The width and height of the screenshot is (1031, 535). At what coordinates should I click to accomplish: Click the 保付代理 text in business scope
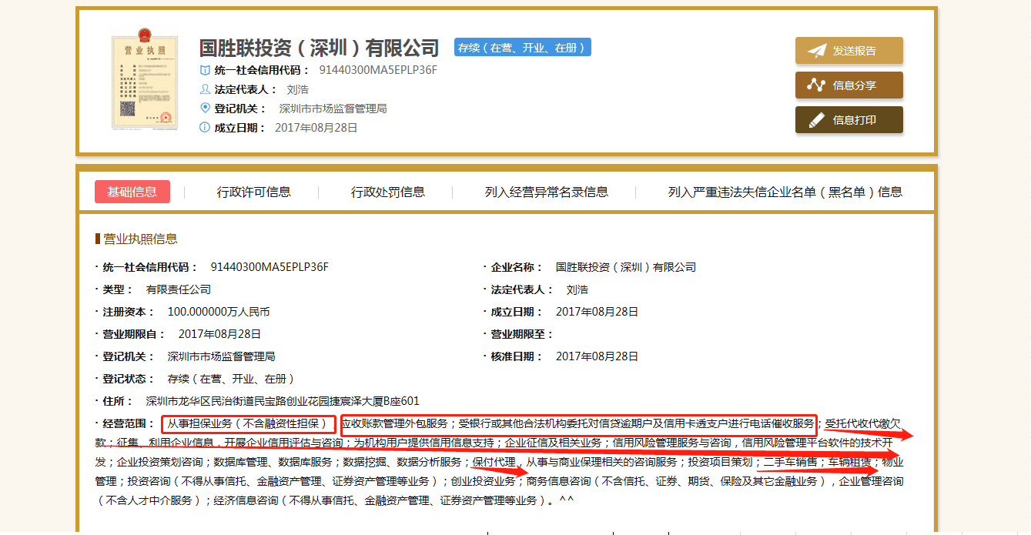pyautogui.click(x=494, y=462)
